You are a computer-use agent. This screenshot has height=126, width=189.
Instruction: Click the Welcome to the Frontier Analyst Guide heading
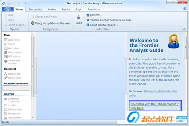pos(146,45)
